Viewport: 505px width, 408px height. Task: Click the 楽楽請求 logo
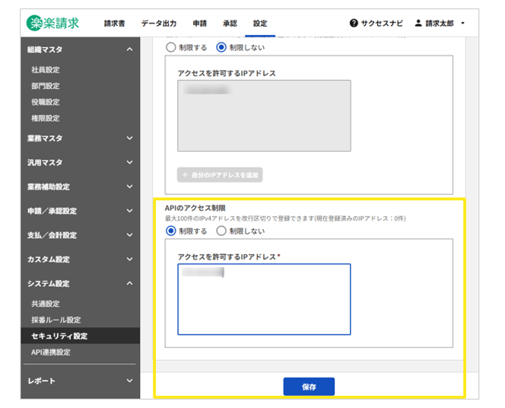[52, 23]
